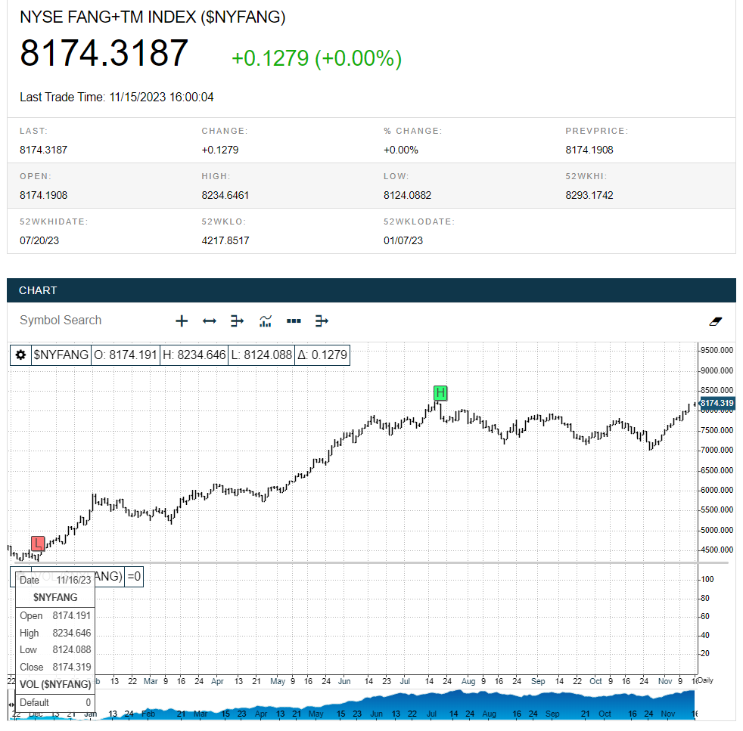Click the Open 8174.191 tooltip row
This screenshot has height=731, width=743.
tap(55, 616)
